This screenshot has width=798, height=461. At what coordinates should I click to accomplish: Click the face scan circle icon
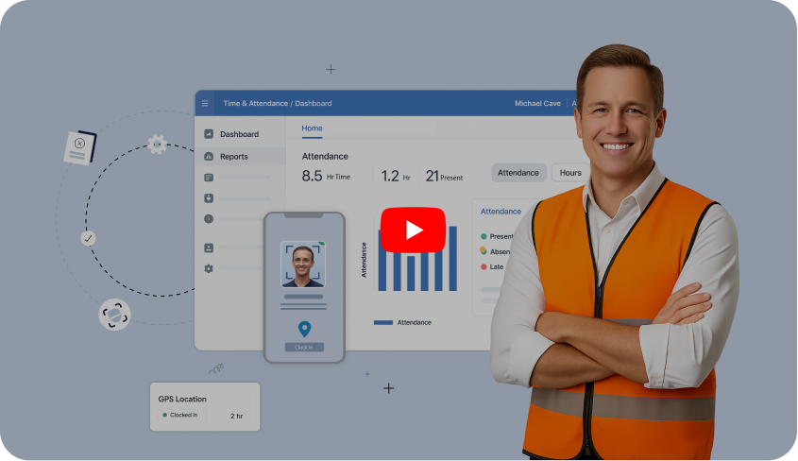(x=114, y=315)
